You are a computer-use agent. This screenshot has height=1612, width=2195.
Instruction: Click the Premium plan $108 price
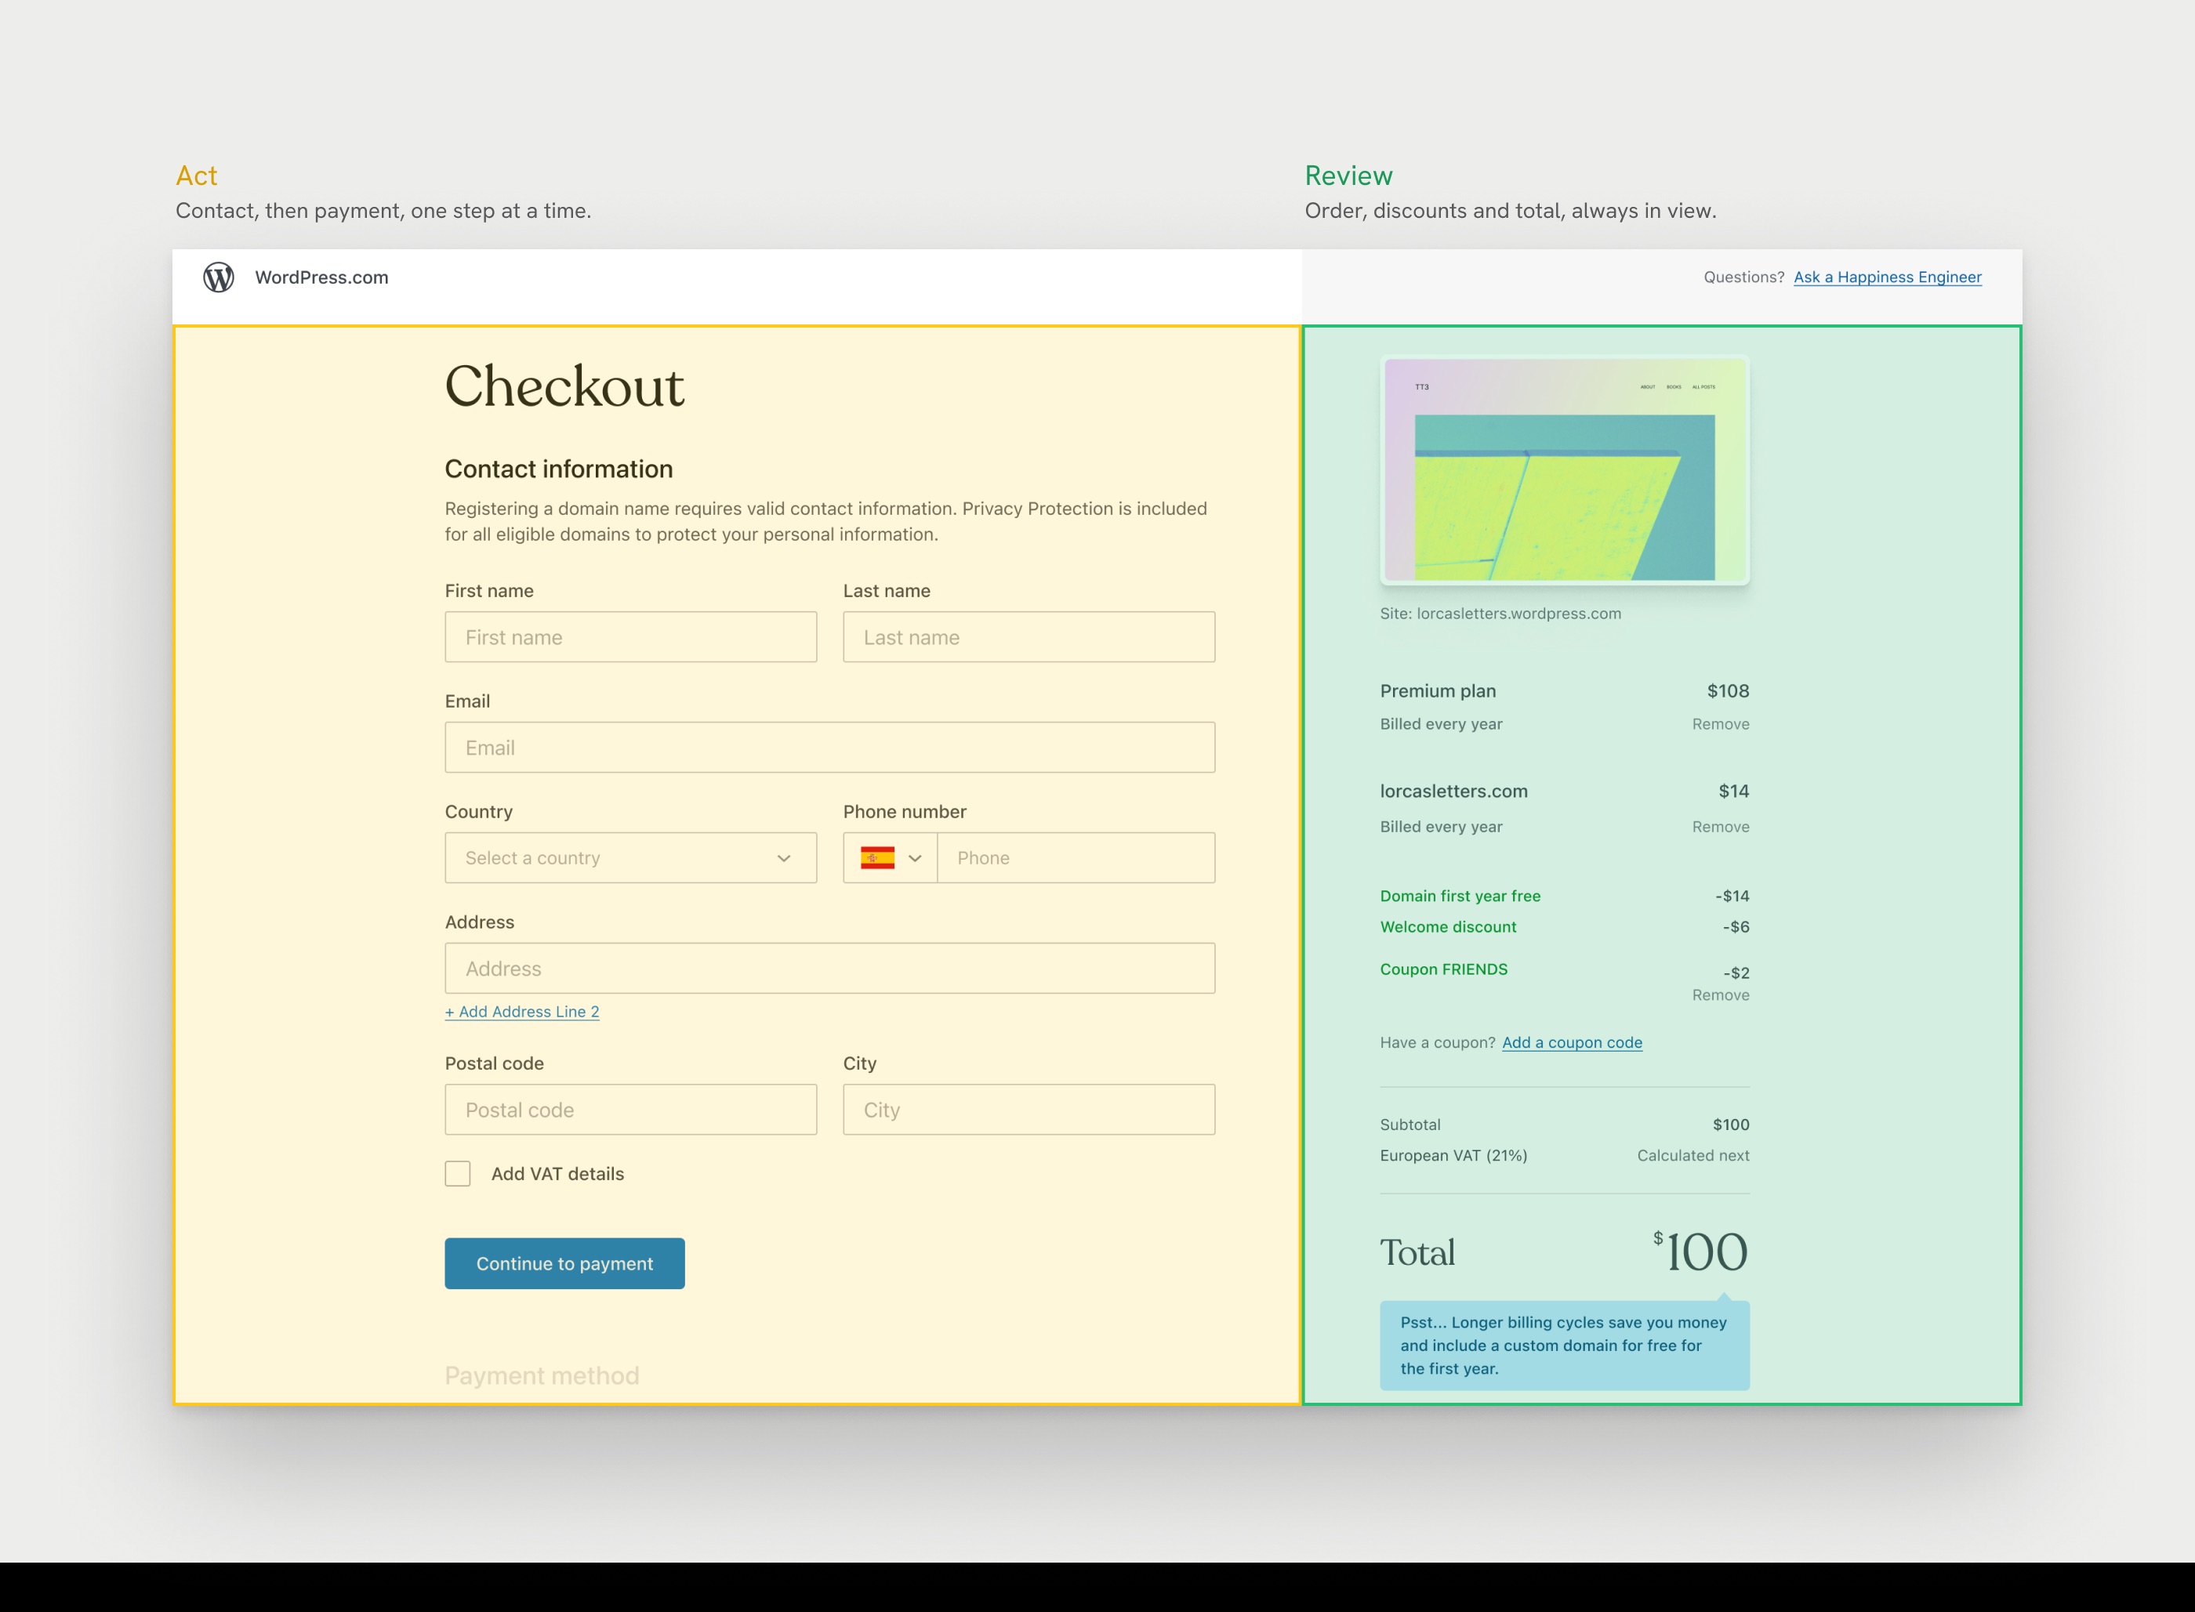pyautogui.click(x=1728, y=691)
